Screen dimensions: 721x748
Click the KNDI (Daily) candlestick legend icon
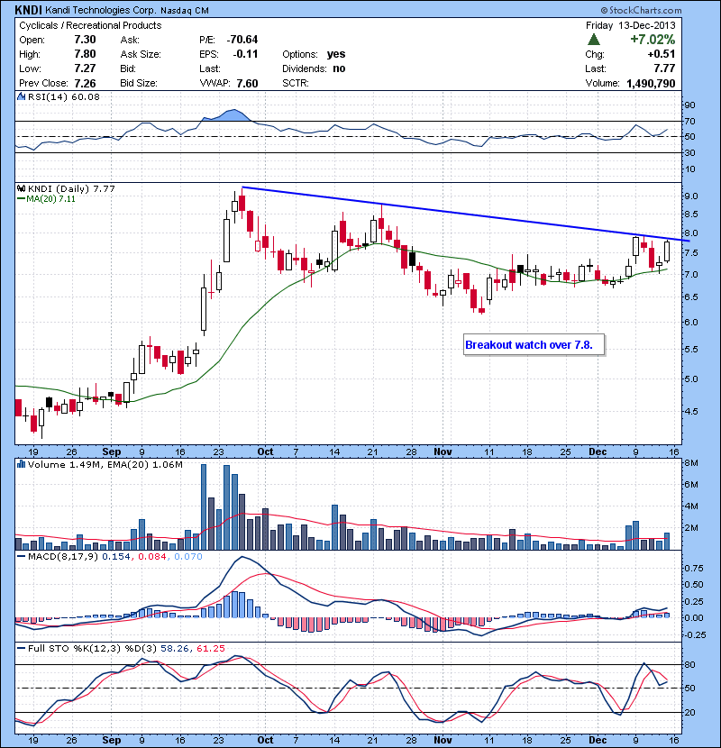pyautogui.click(x=21, y=189)
